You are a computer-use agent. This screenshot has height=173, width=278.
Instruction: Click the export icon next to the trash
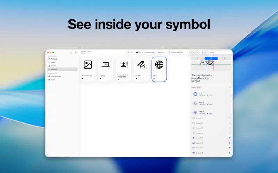tap(198, 53)
